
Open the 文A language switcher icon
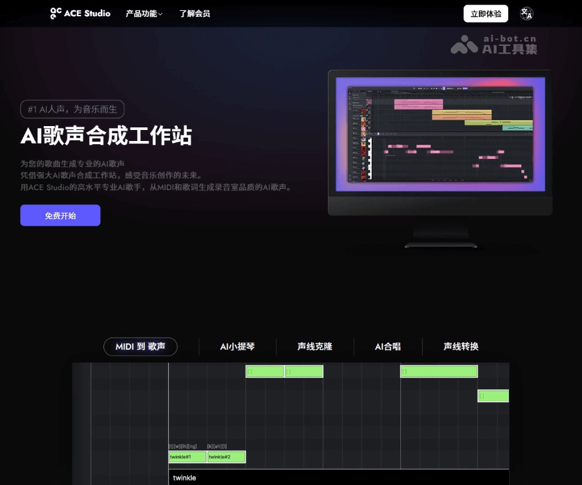click(x=526, y=13)
